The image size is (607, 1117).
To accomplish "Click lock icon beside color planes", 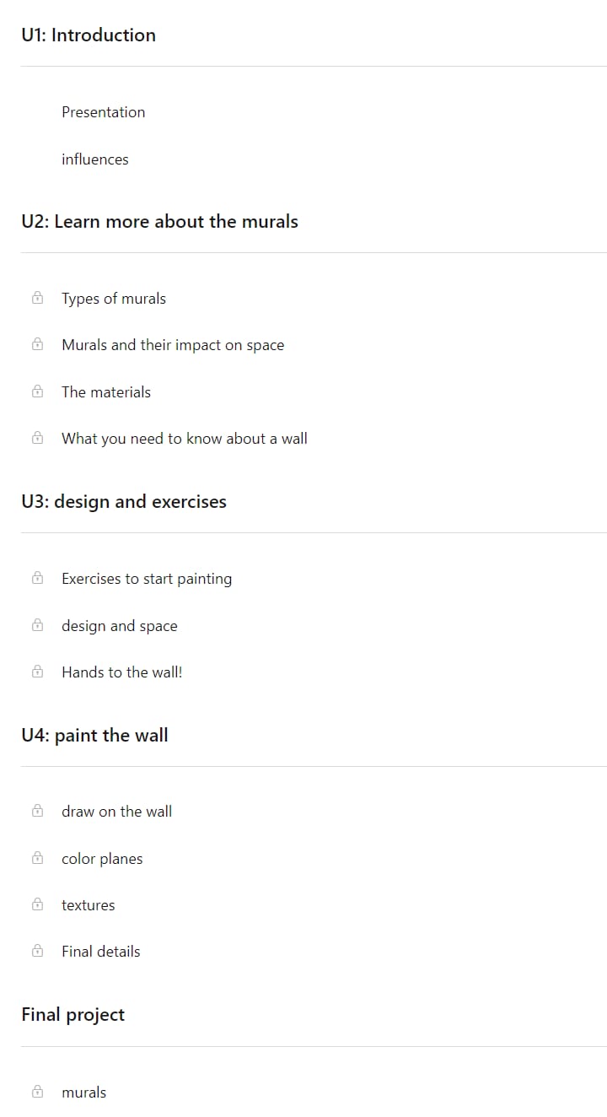I will tap(37, 858).
